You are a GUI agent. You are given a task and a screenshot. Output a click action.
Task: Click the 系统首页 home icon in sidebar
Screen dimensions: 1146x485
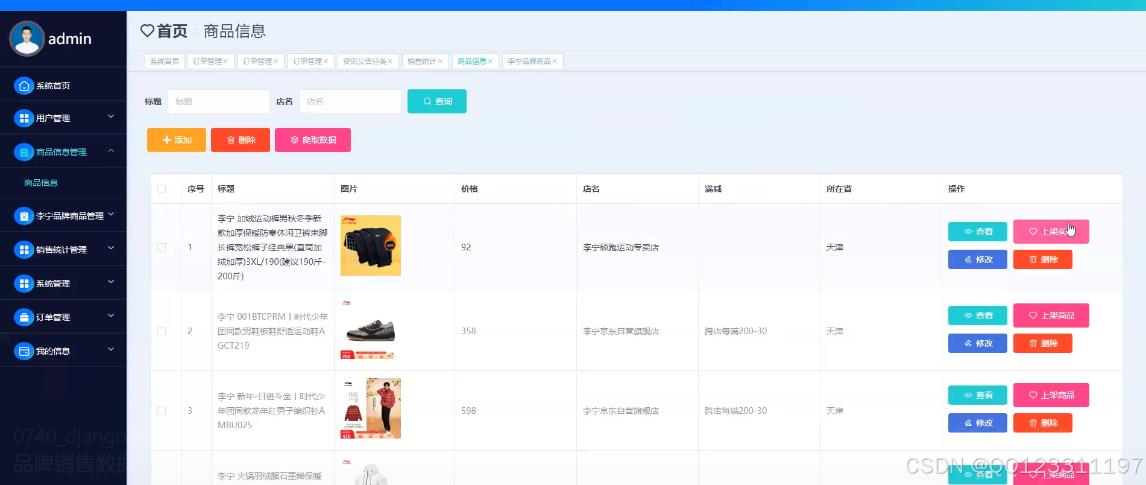[x=24, y=86]
